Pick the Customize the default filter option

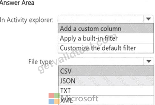click(x=106, y=48)
